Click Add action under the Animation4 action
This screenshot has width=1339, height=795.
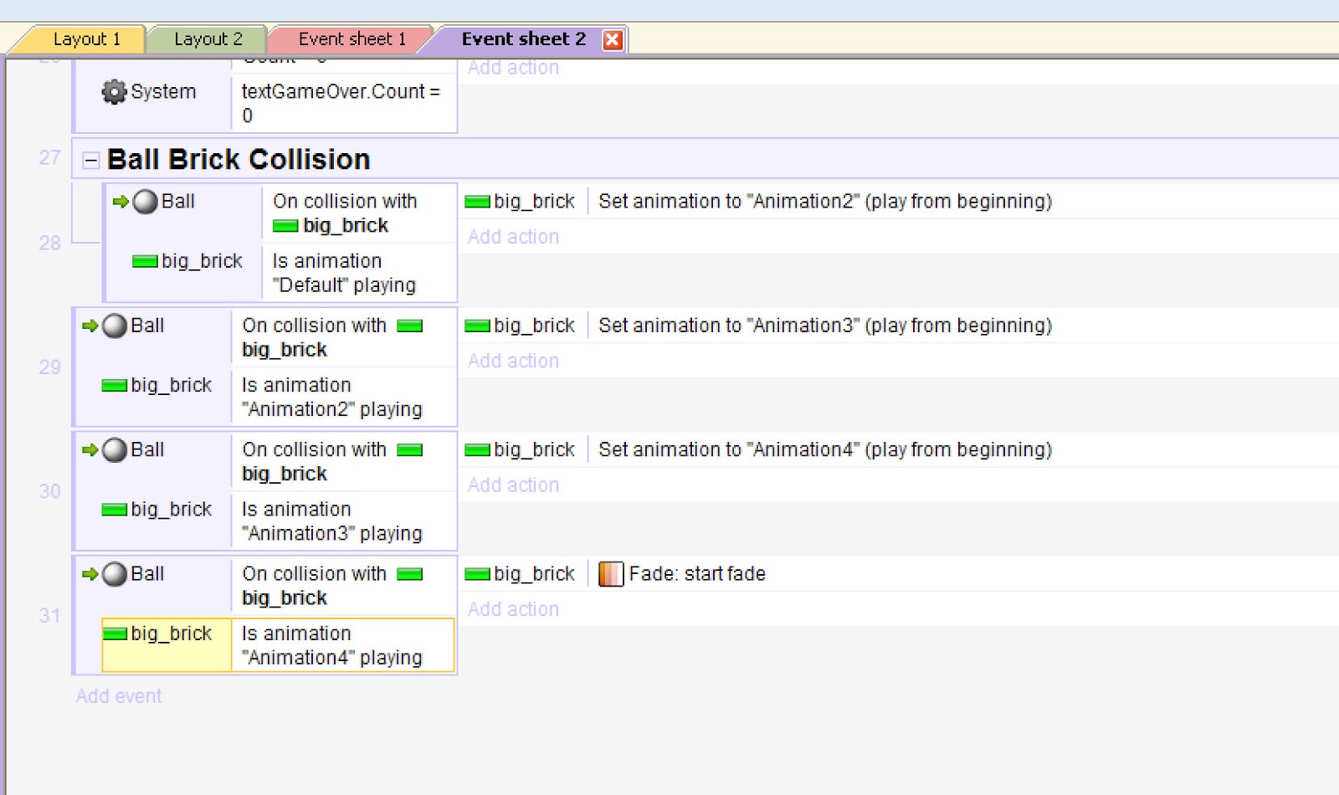(513, 485)
